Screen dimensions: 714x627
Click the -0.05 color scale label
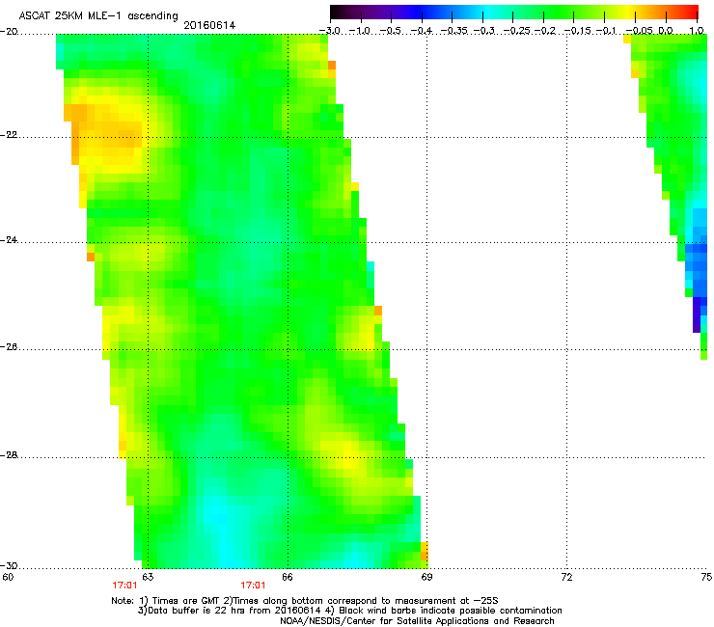[640, 31]
